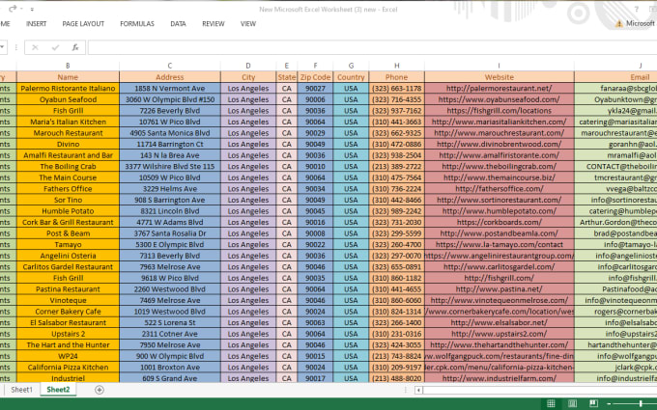
Task: Click the Zip Code header cell
Action: pos(316,77)
